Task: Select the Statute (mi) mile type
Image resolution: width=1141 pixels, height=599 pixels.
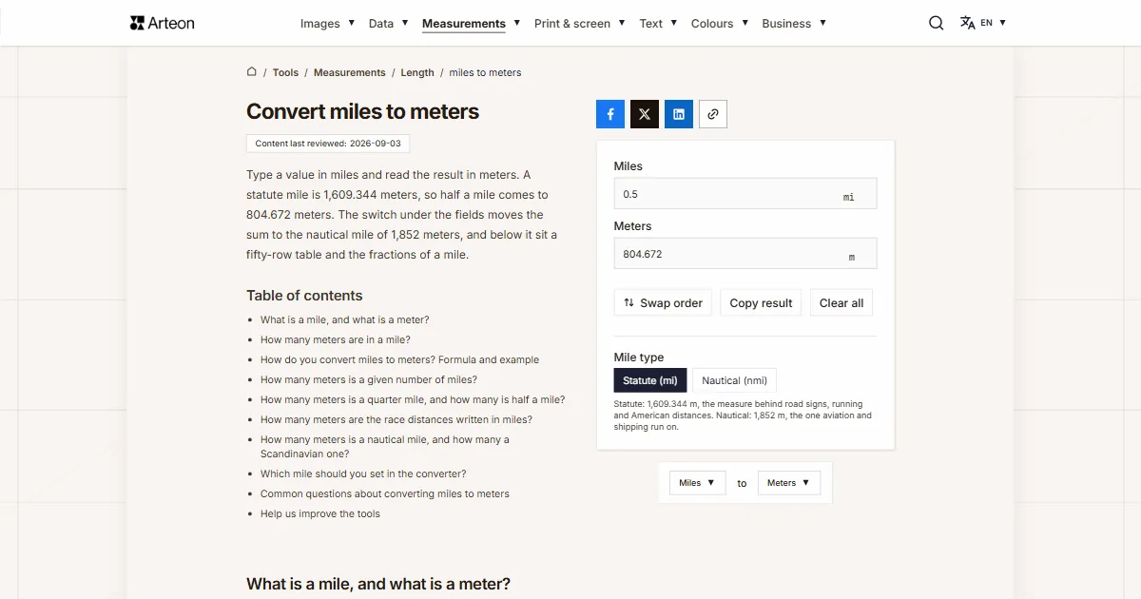Action: point(650,380)
